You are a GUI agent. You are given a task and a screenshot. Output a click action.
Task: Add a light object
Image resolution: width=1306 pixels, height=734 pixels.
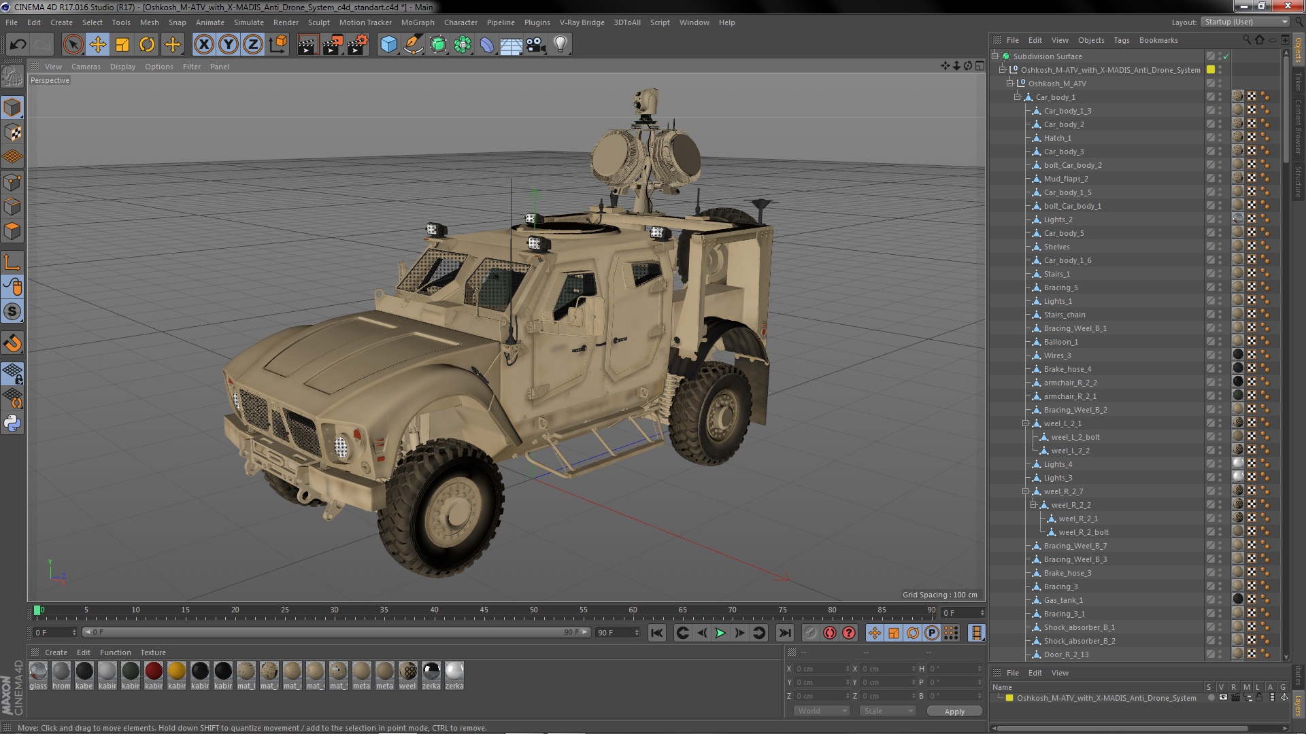point(560,45)
